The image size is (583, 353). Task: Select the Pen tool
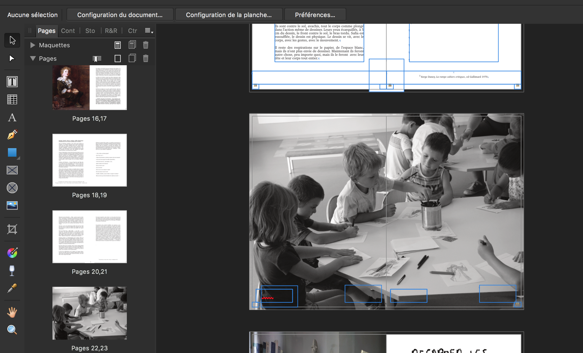12,134
